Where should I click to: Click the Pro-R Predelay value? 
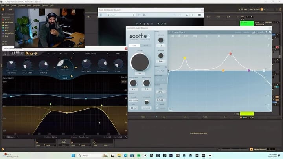[54, 137]
